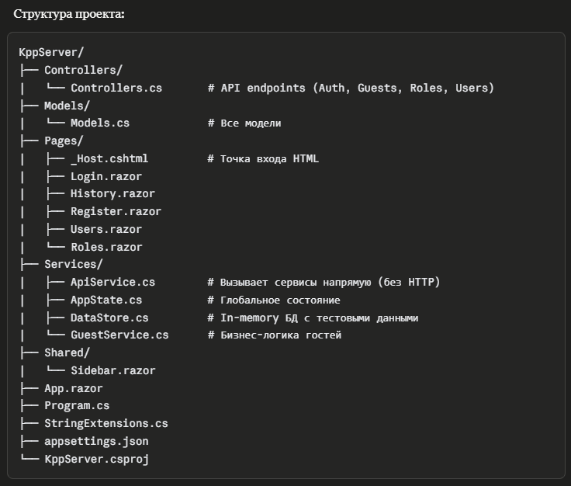Click the History.razor entry
The width and height of the screenshot is (571, 486).
tap(112, 194)
